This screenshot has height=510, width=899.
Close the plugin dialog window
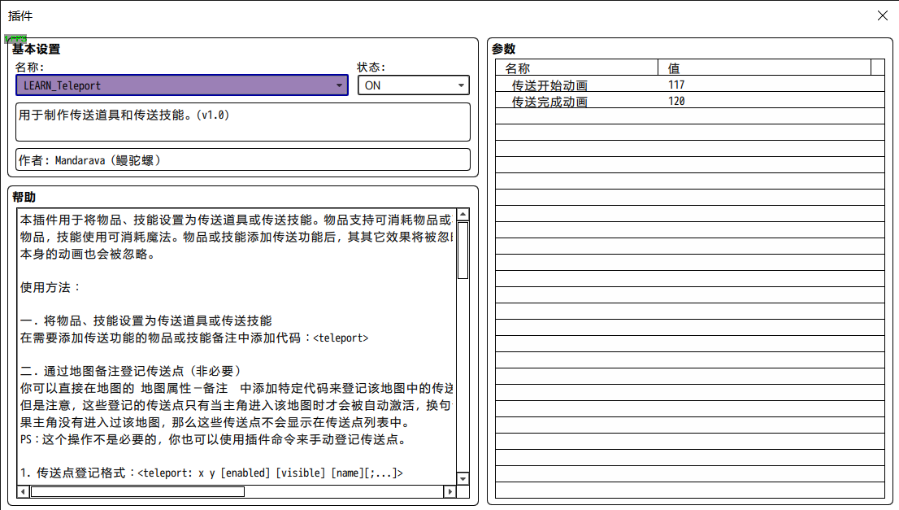[883, 15]
